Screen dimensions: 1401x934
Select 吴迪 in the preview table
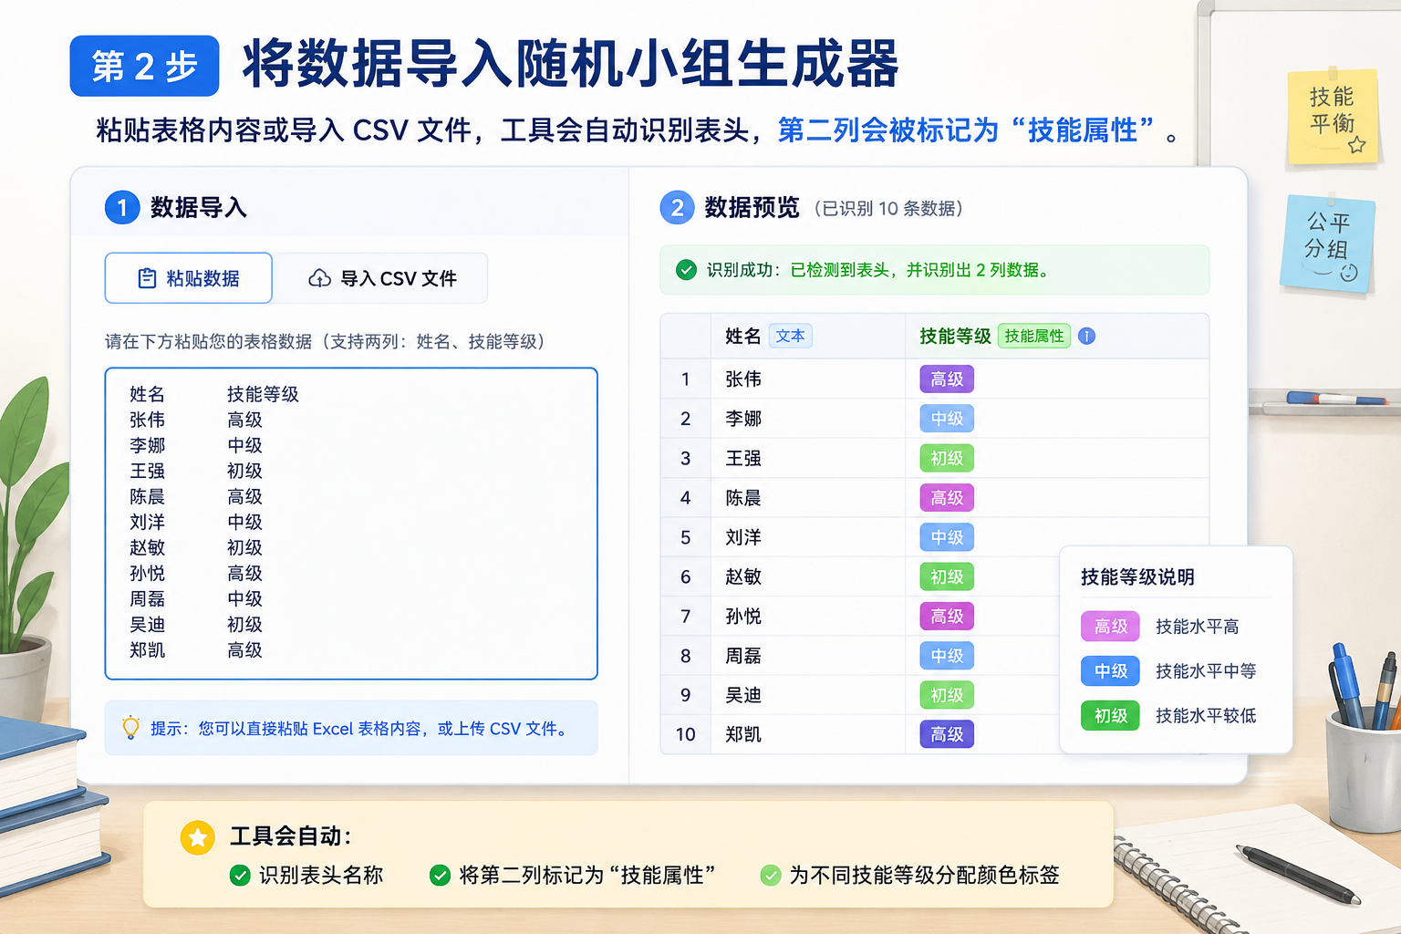point(743,695)
